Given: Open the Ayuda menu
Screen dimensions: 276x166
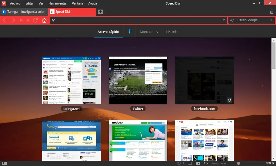Looking at the screenshot, I should pyautogui.click(x=93, y=3).
